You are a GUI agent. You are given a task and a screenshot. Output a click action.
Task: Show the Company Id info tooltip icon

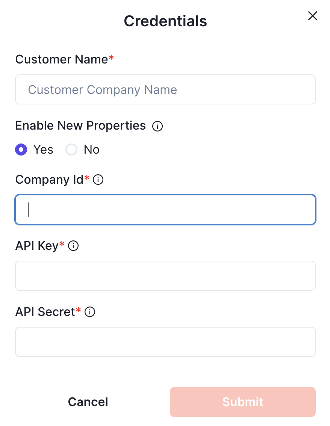click(x=98, y=180)
